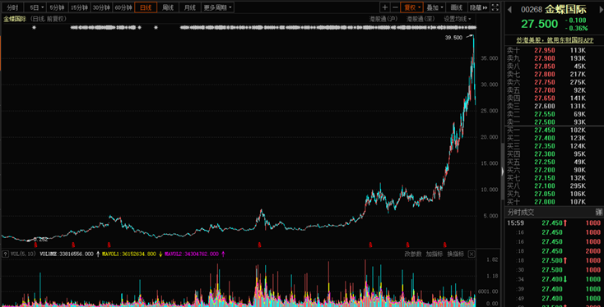Click the current price 27.500 display
Screen dimensions: 604x307
pyautogui.click(x=539, y=24)
